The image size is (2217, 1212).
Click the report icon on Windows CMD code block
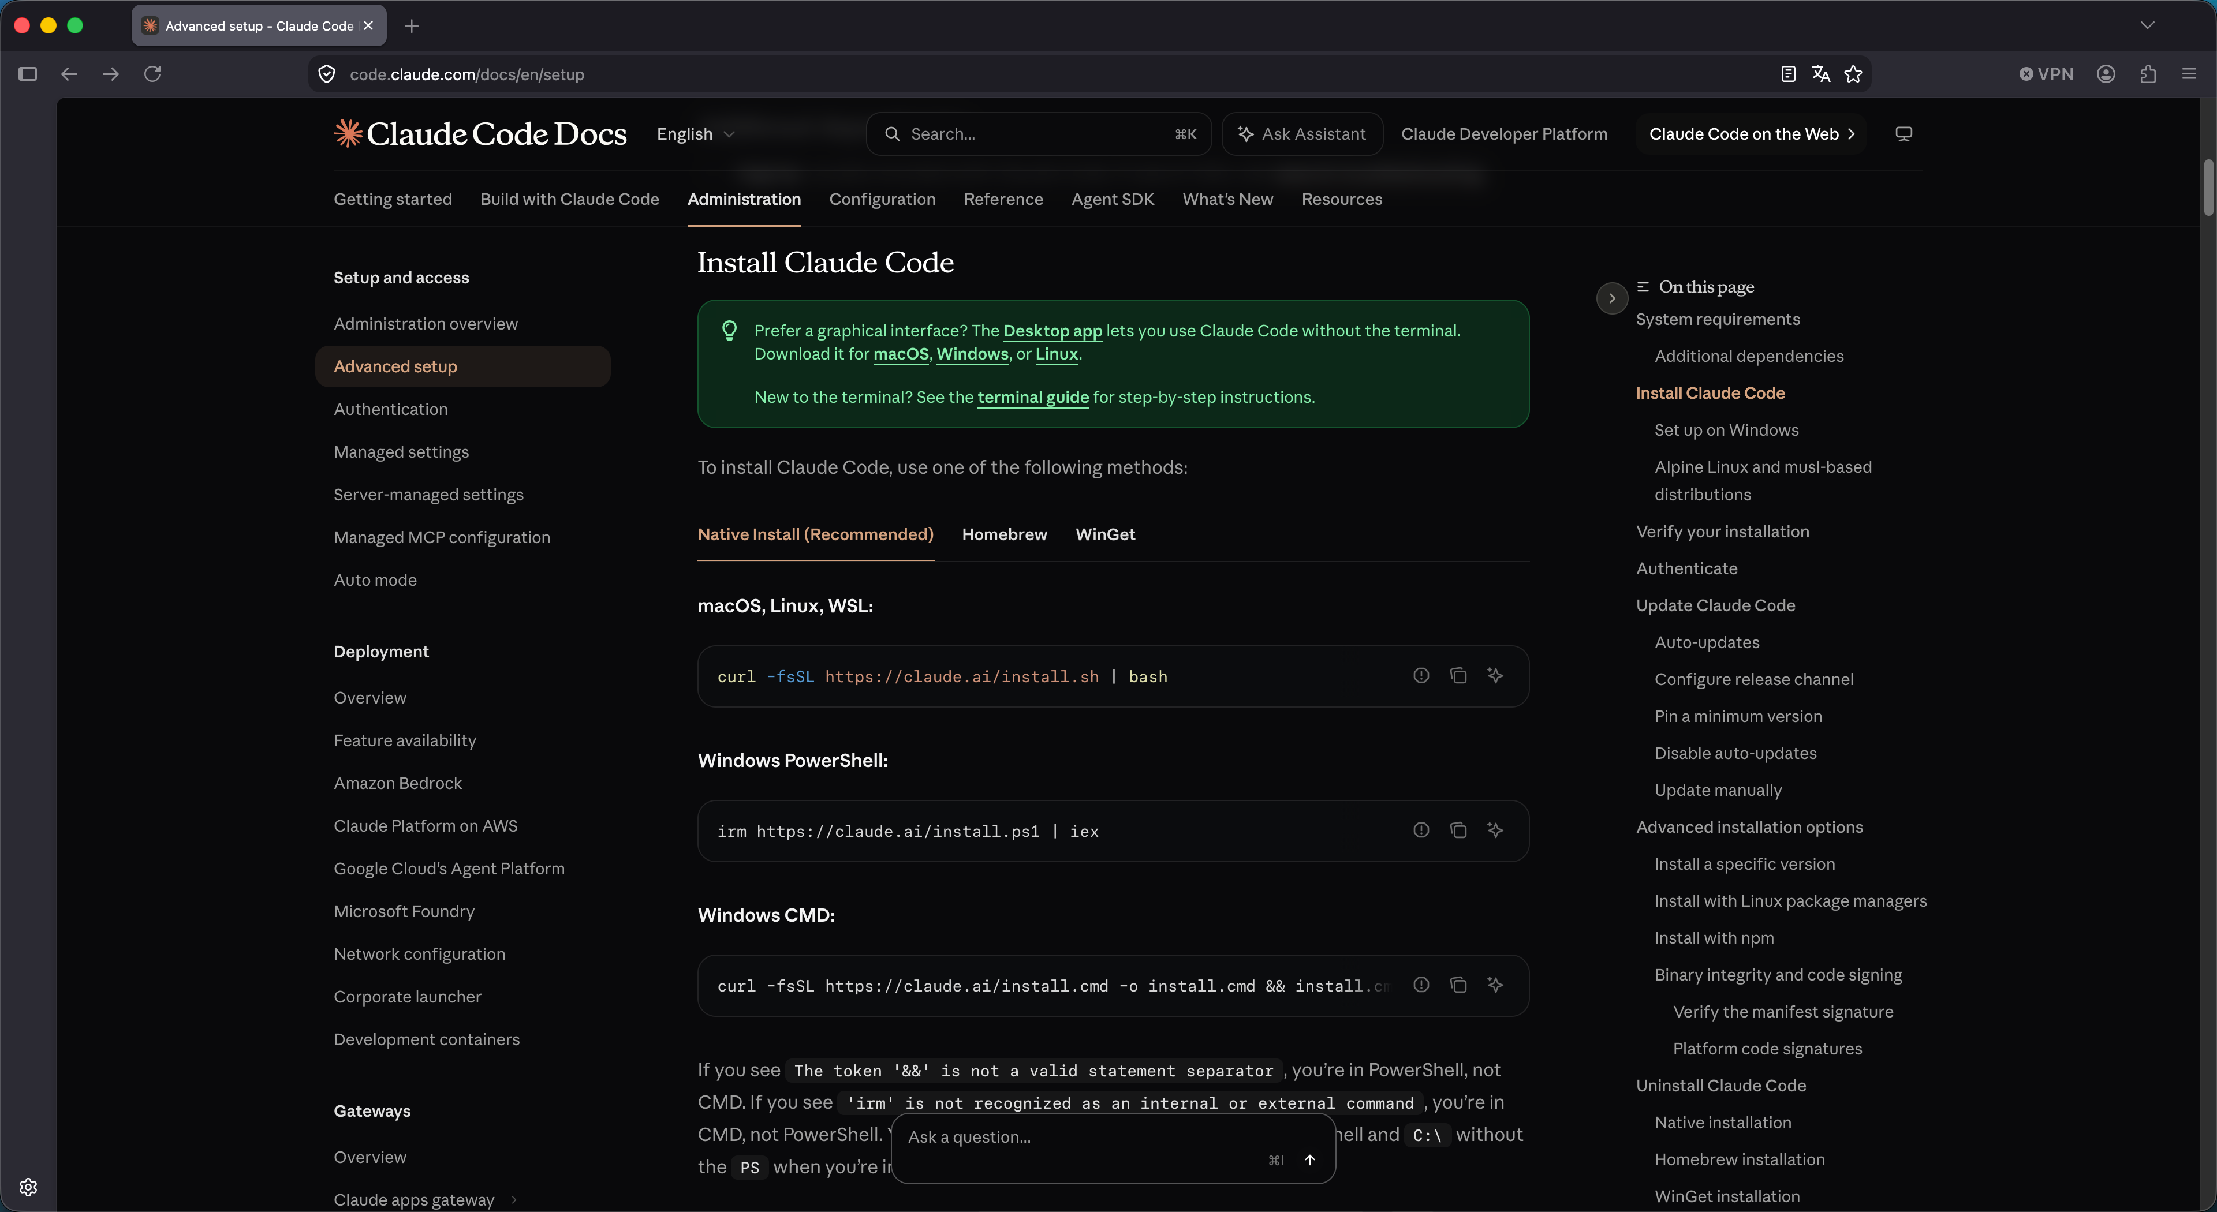point(1421,985)
